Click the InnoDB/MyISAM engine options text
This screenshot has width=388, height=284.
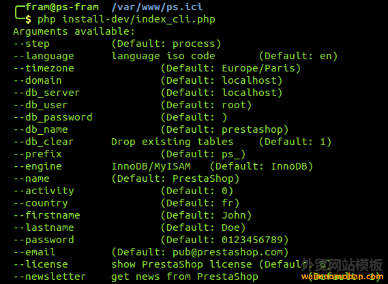151,166
